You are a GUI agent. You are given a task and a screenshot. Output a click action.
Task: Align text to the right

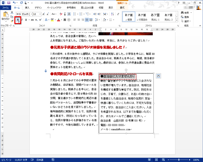click(83, 20)
